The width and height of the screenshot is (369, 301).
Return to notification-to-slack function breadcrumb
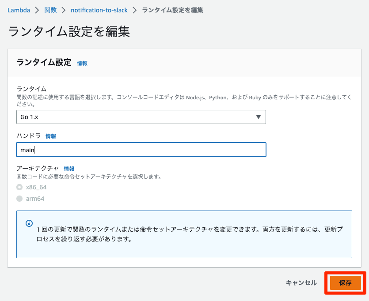click(99, 10)
